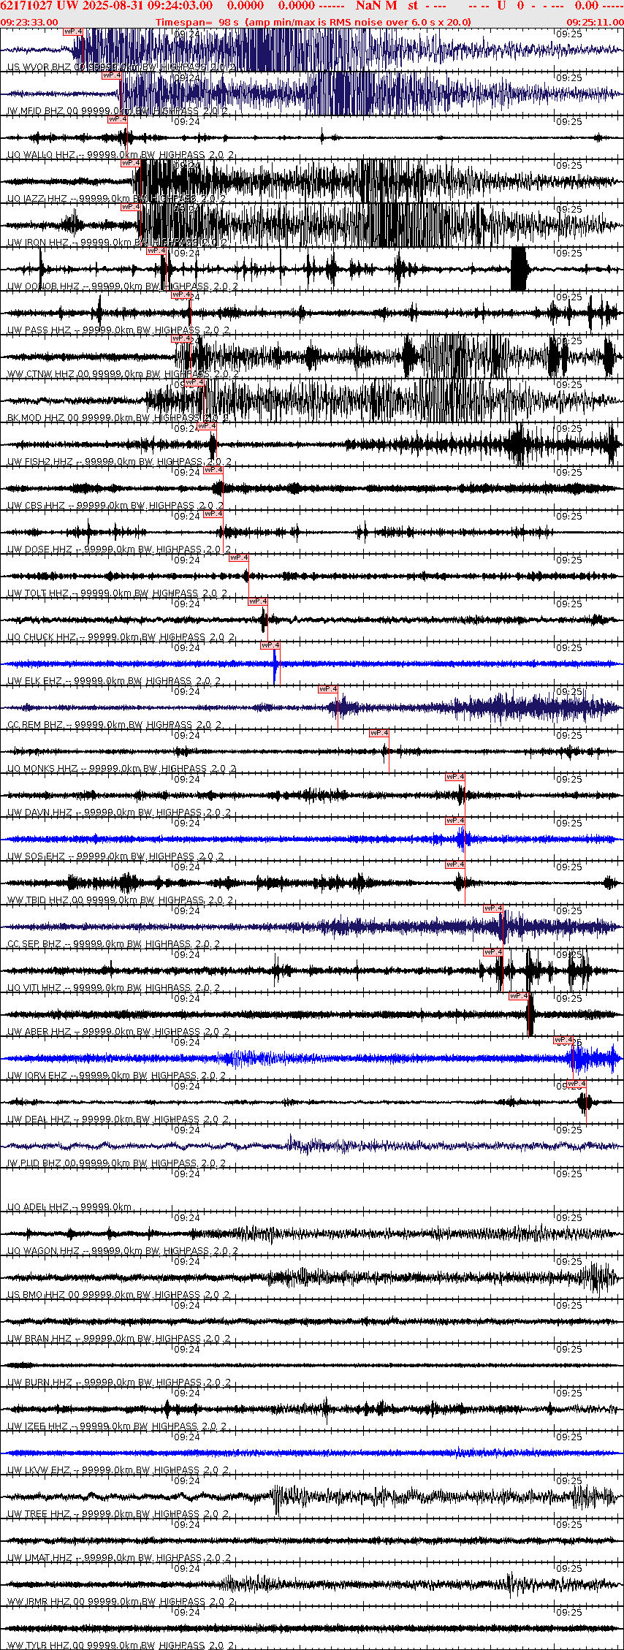This screenshot has height=1650, width=624.
Task: Click the 'UO JAZZ HHZ' station label
Action: tap(37, 199)
